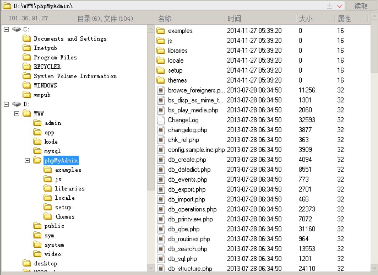Select System Volume Information folder
This screenshot has width=378, height=275.
click(75, 76)
